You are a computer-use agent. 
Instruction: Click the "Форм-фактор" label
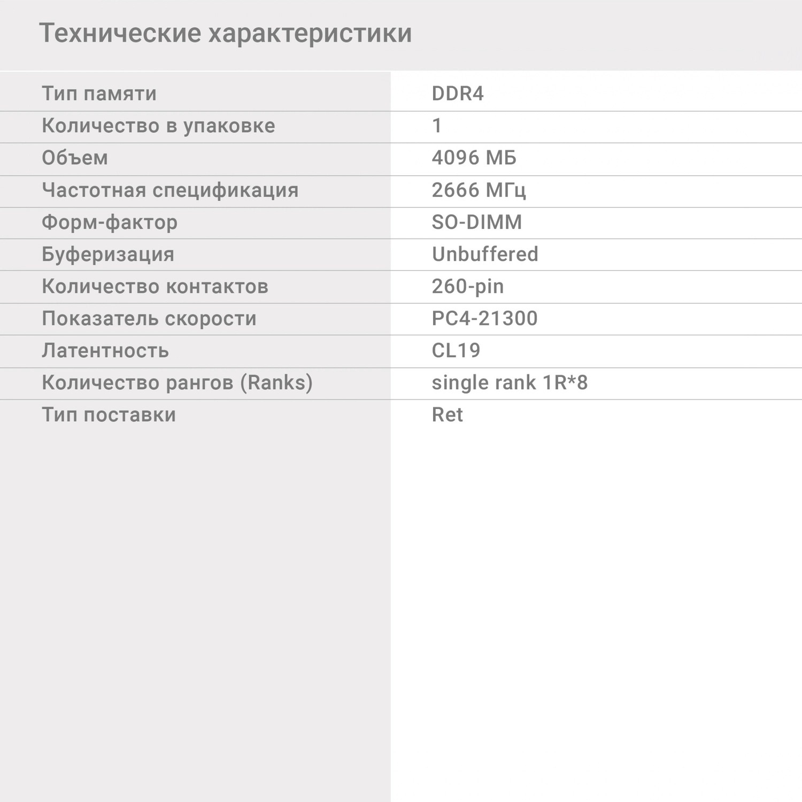[110, 222]
